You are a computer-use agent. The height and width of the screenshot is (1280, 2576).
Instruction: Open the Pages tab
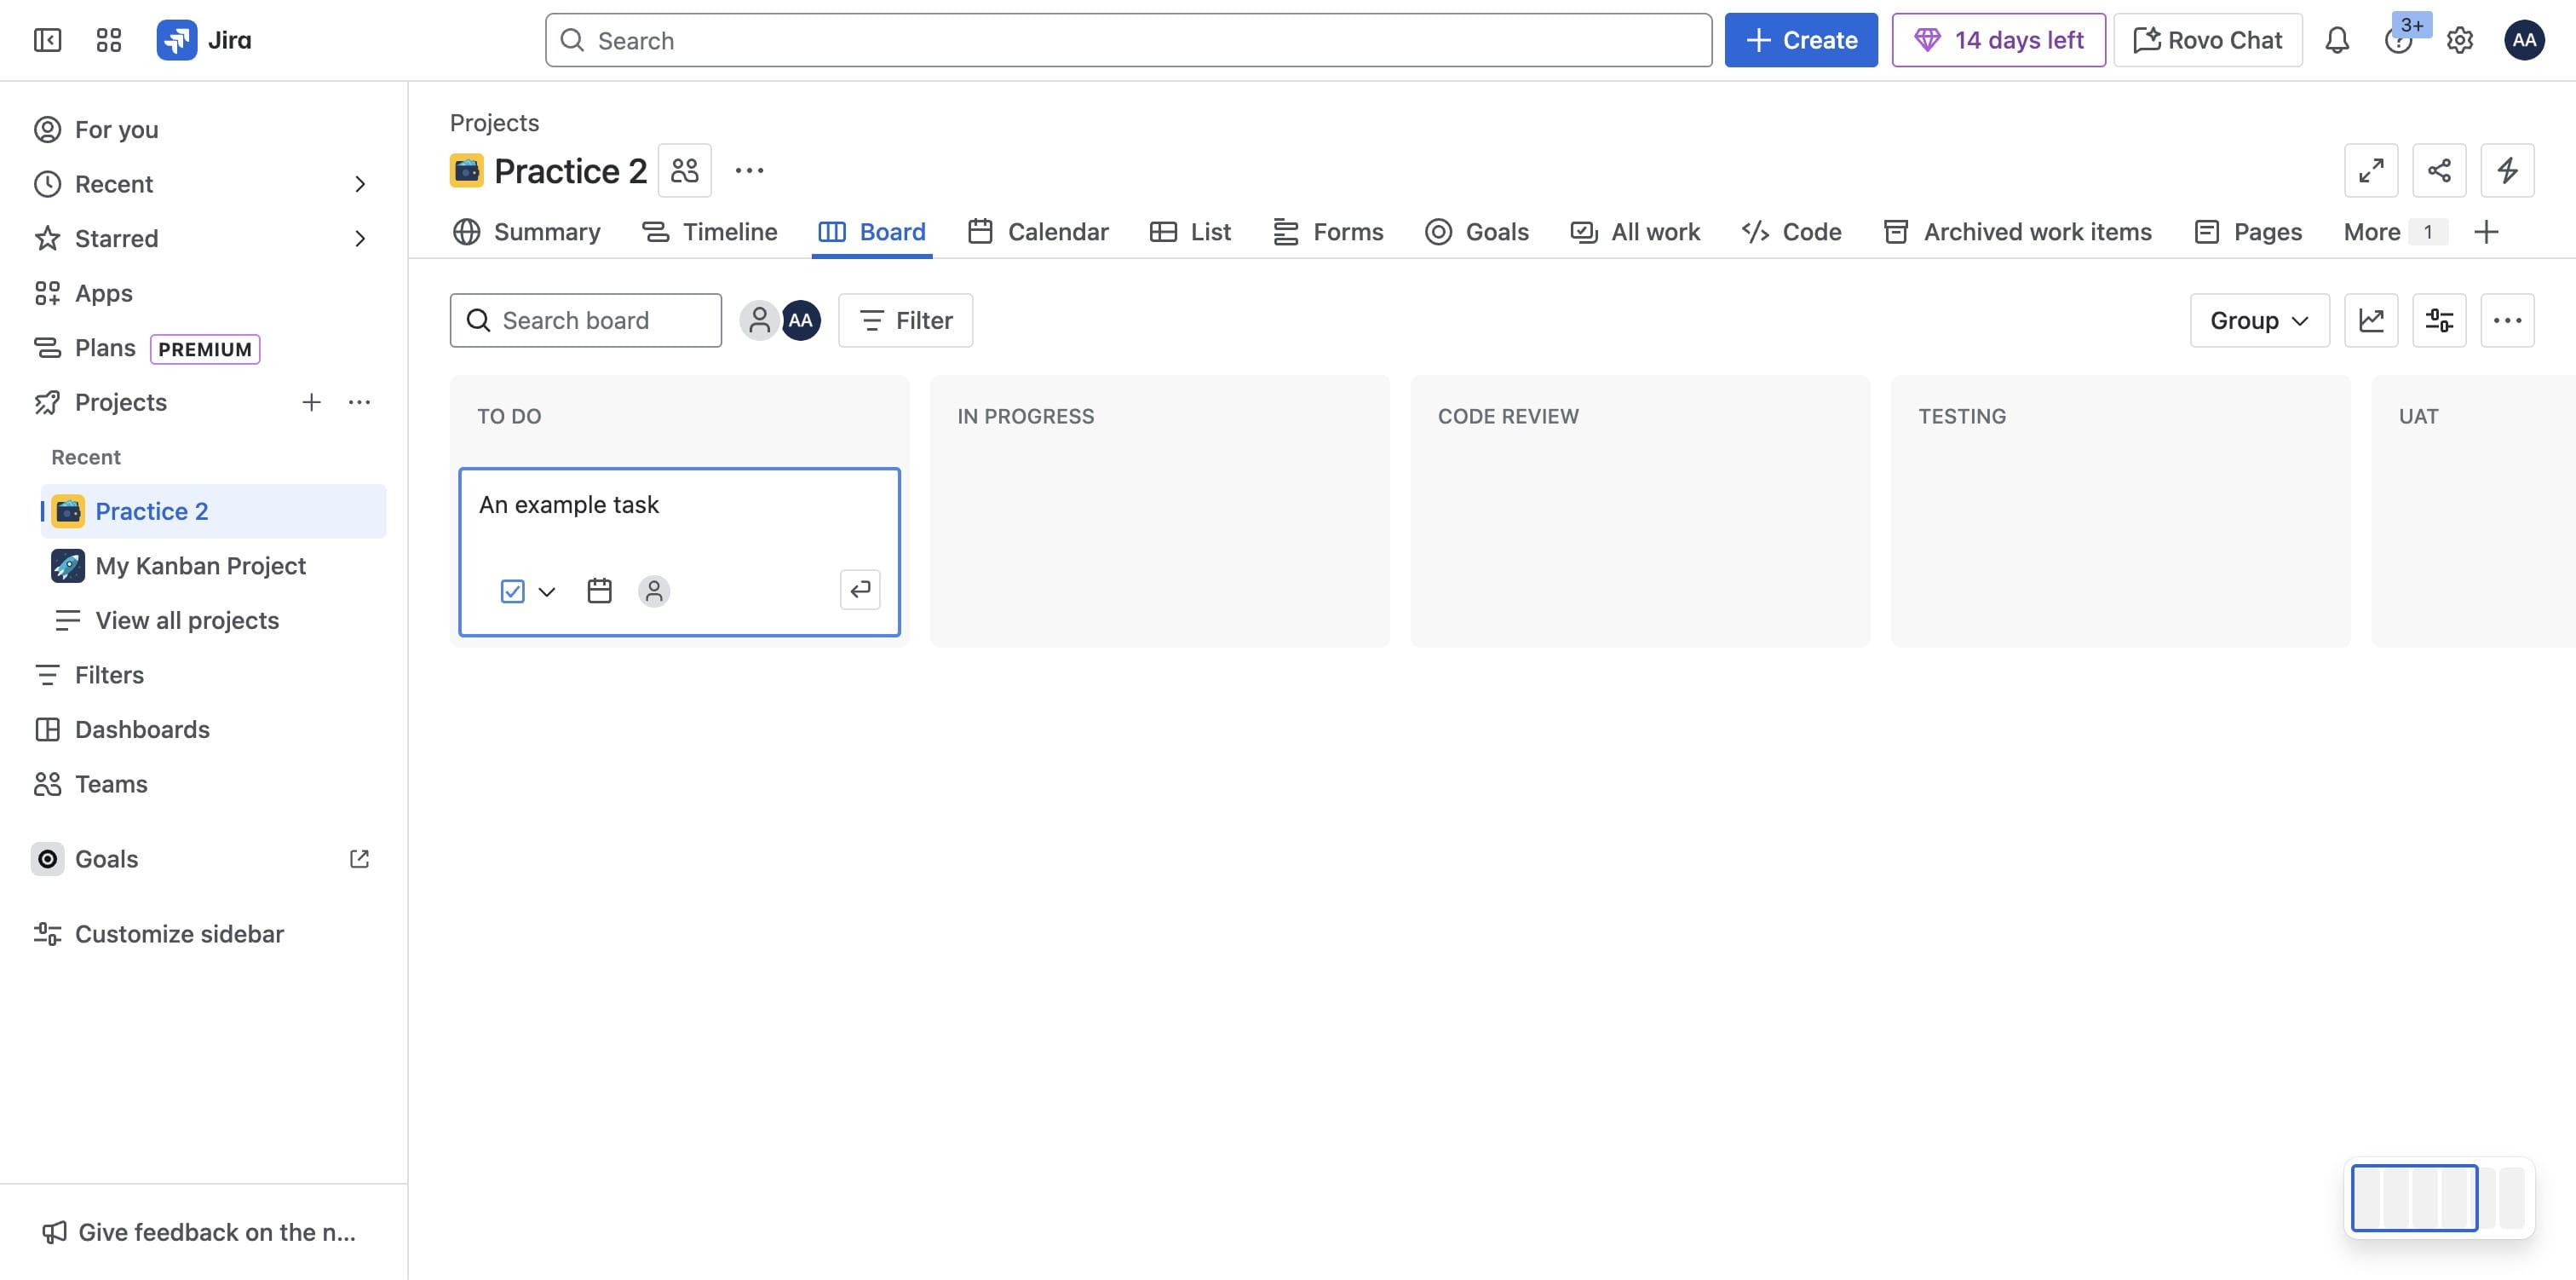[2248, 232]
